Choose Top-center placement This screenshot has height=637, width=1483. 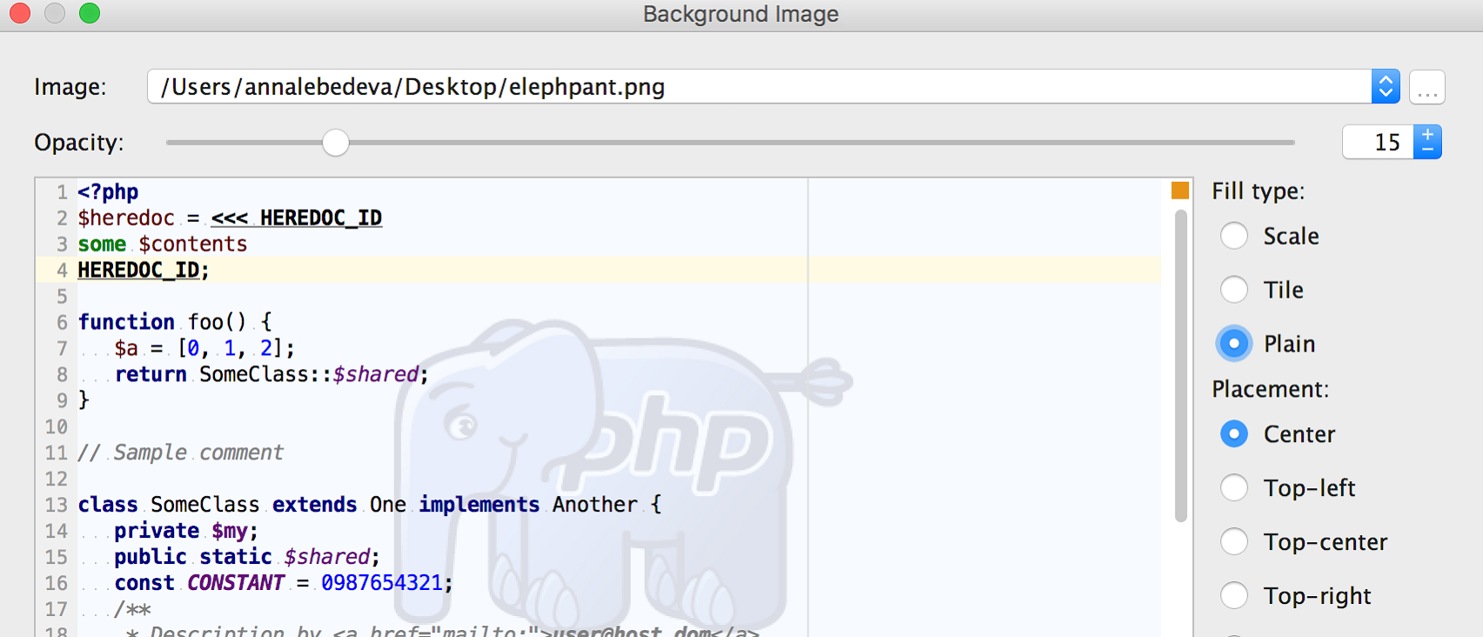coord(1234,542)
